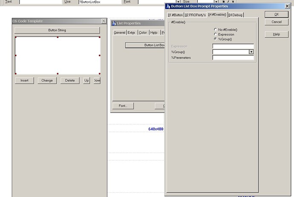Click the Button String button
294x197 pixels.
pos(57,30)
